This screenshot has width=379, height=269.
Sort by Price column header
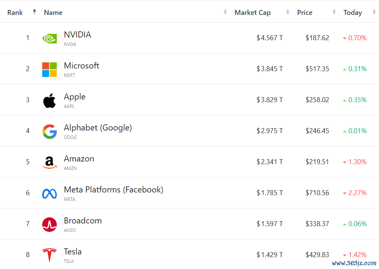[305, 13]
